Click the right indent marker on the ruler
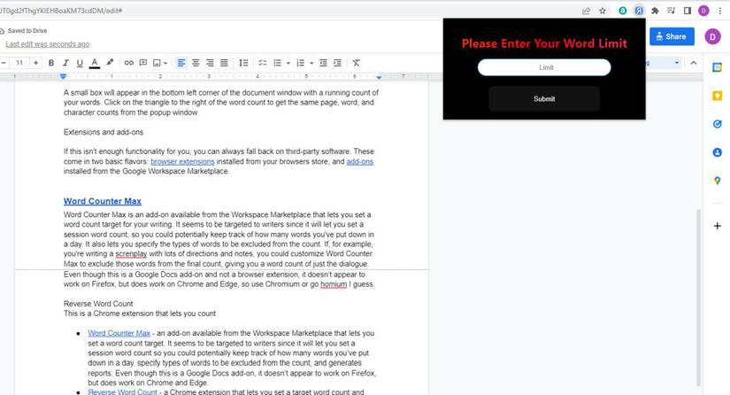 click(379, 77)
